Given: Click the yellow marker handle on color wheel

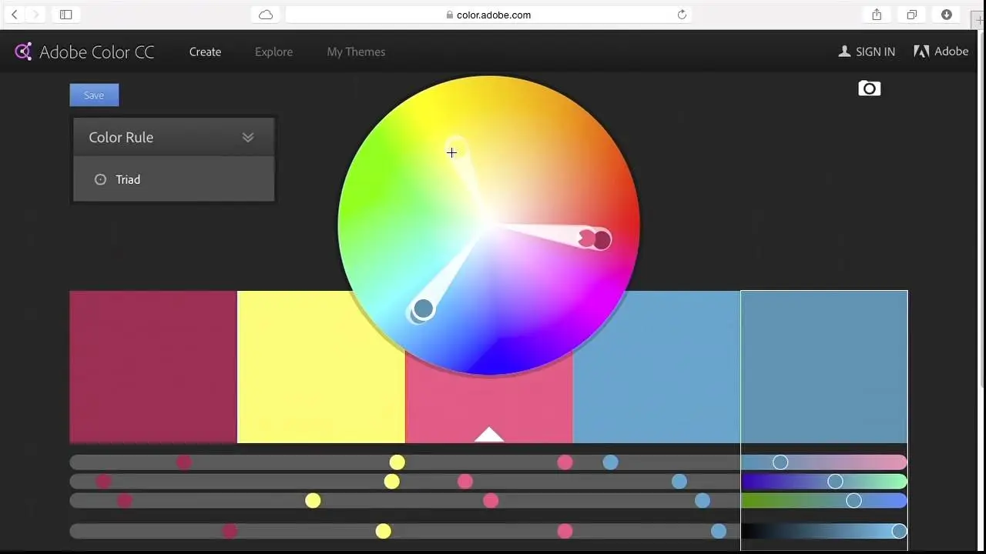Looking at the screenshot, I should (x=455, y=149).
